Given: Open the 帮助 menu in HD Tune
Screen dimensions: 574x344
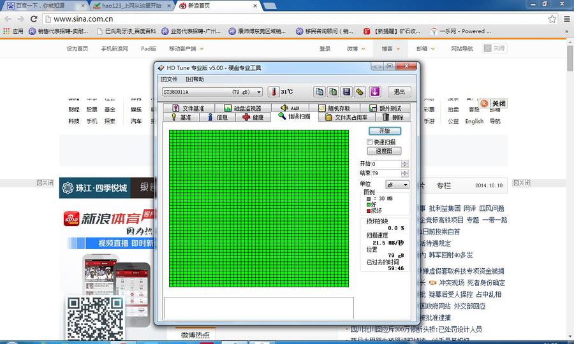Looking at the screenshot, I should (195, 80).
